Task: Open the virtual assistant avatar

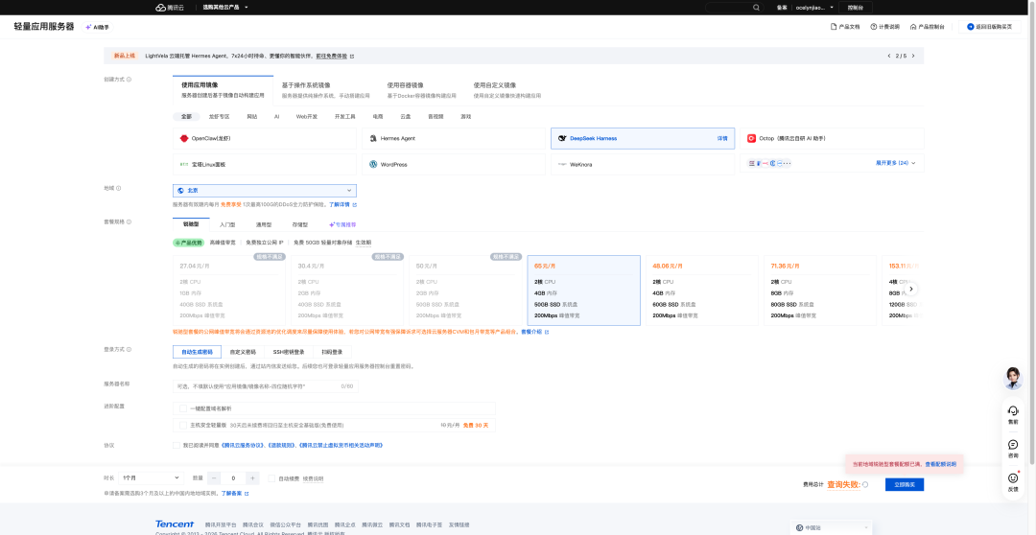Action: tap(1013, 379)
